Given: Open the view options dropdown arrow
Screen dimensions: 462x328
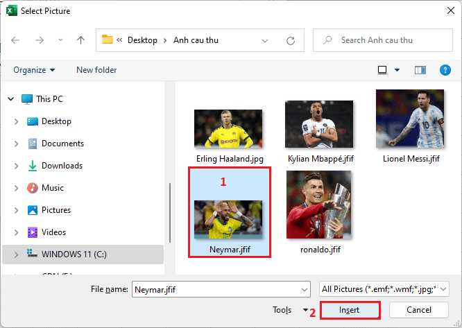Looking at the screenshot, I should click(397, 70).
